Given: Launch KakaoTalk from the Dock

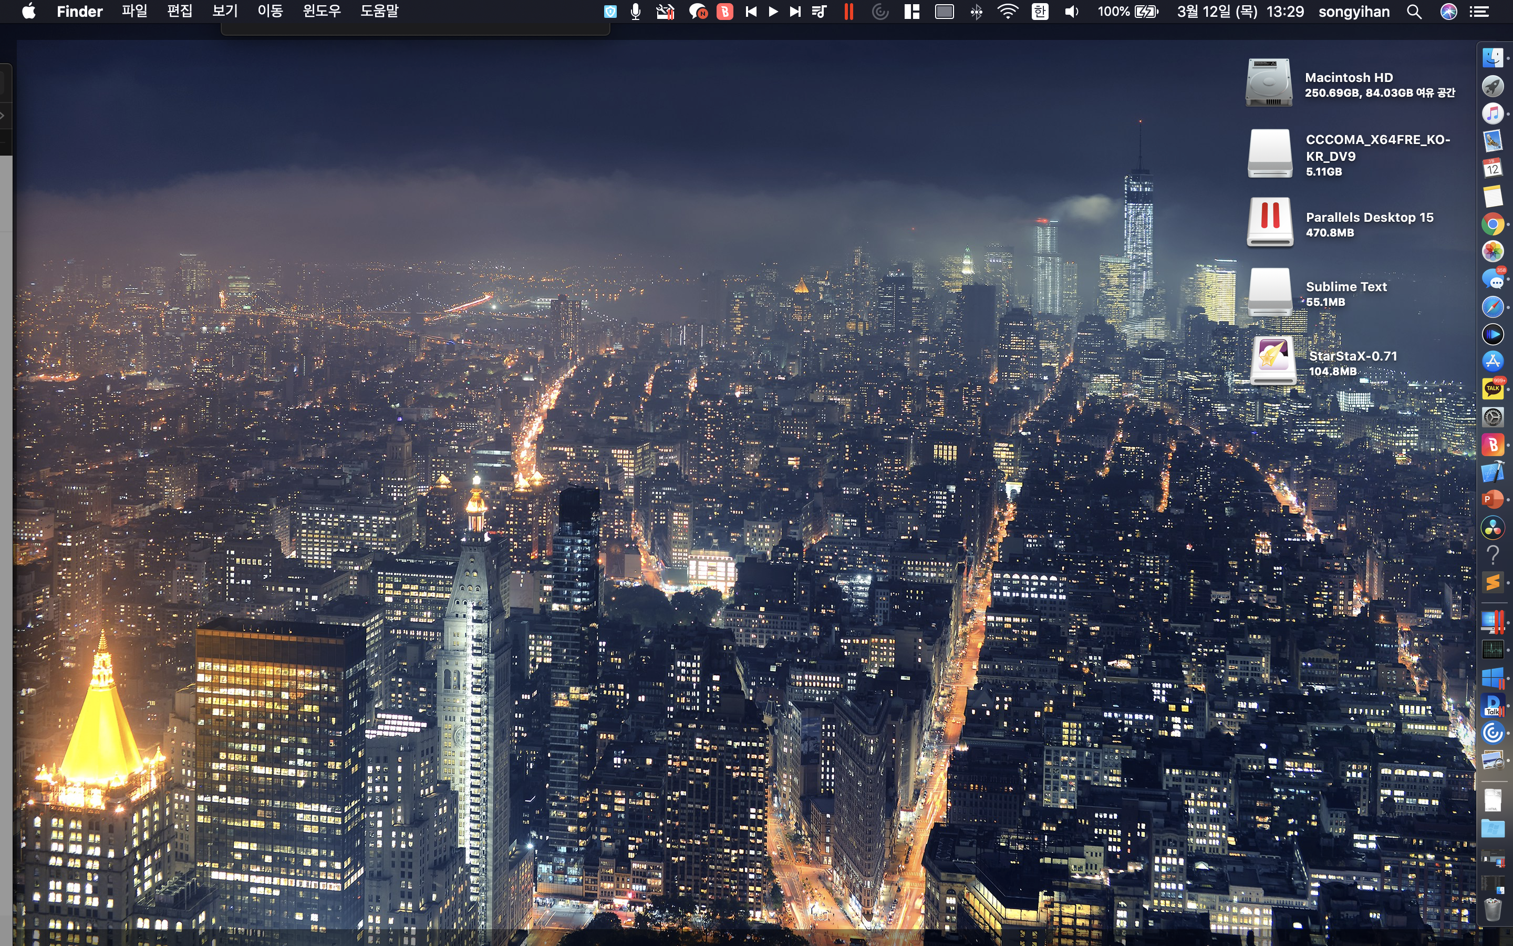Looking at the screenshot, I should [x=1493, y=388].
